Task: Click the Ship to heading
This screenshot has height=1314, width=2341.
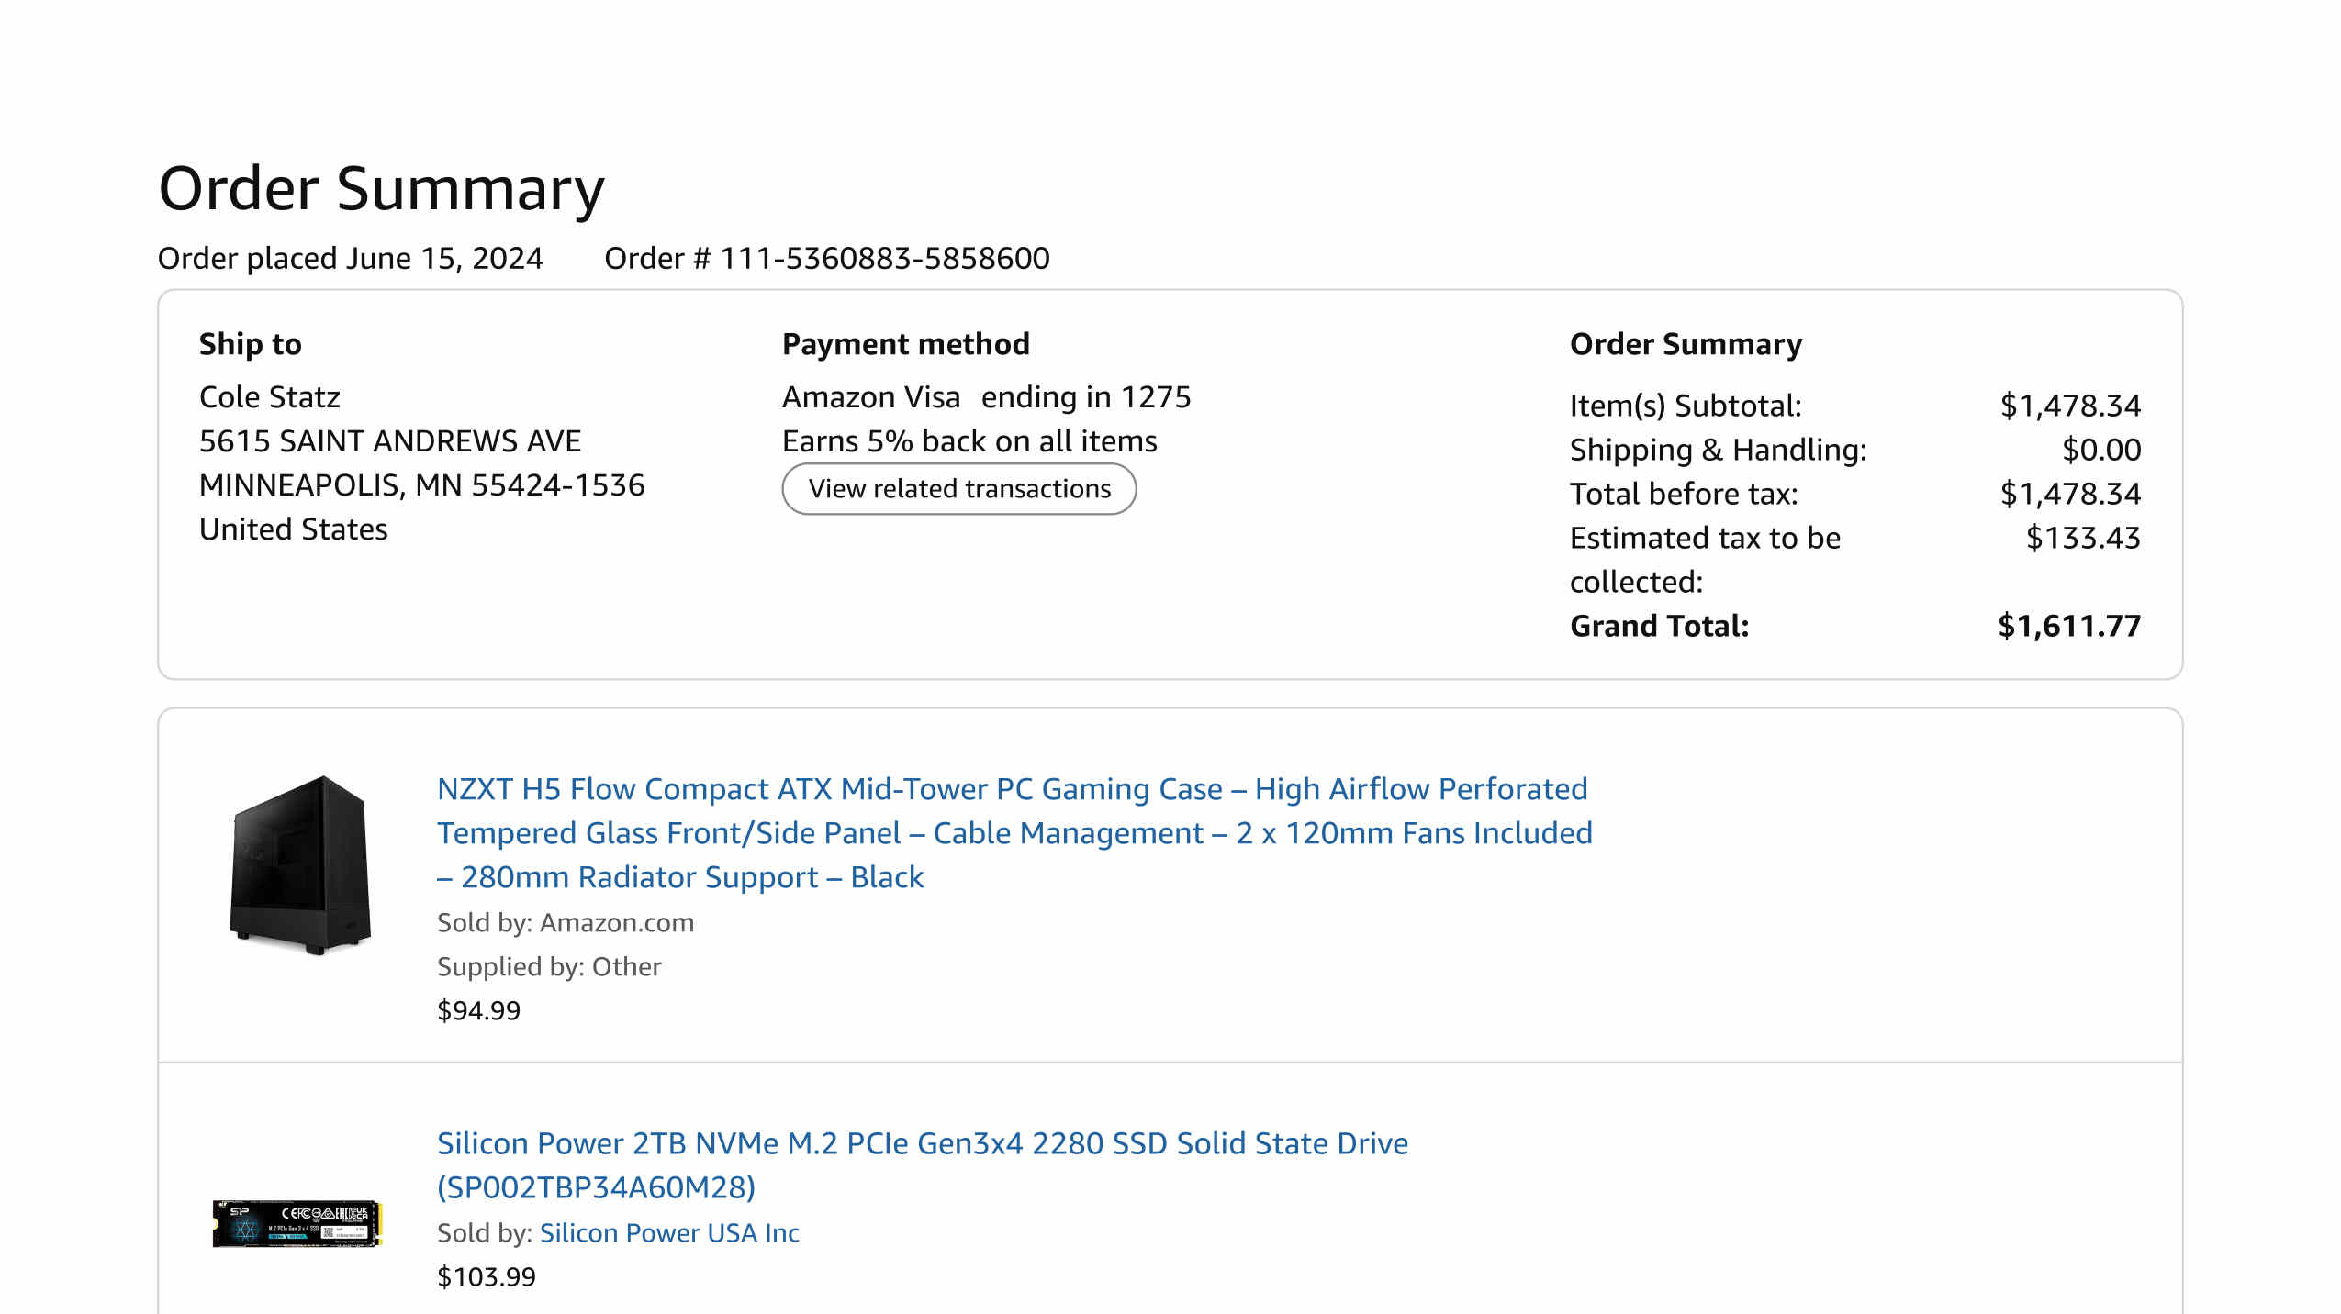Action: pyautogui.click(x=250, y=344)
